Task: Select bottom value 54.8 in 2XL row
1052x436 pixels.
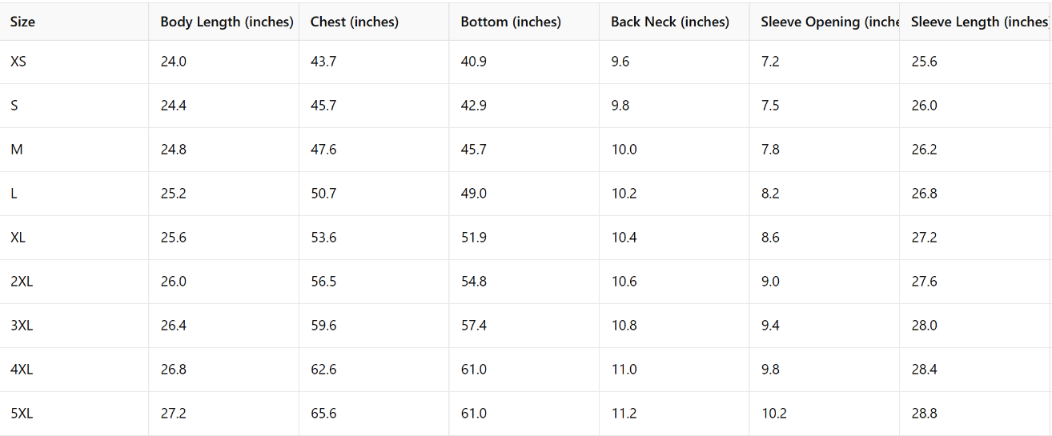Action: (474, 282)
